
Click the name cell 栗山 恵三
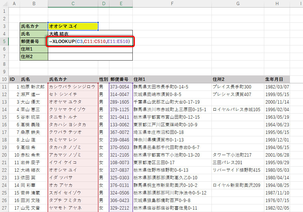coord(34,109)
